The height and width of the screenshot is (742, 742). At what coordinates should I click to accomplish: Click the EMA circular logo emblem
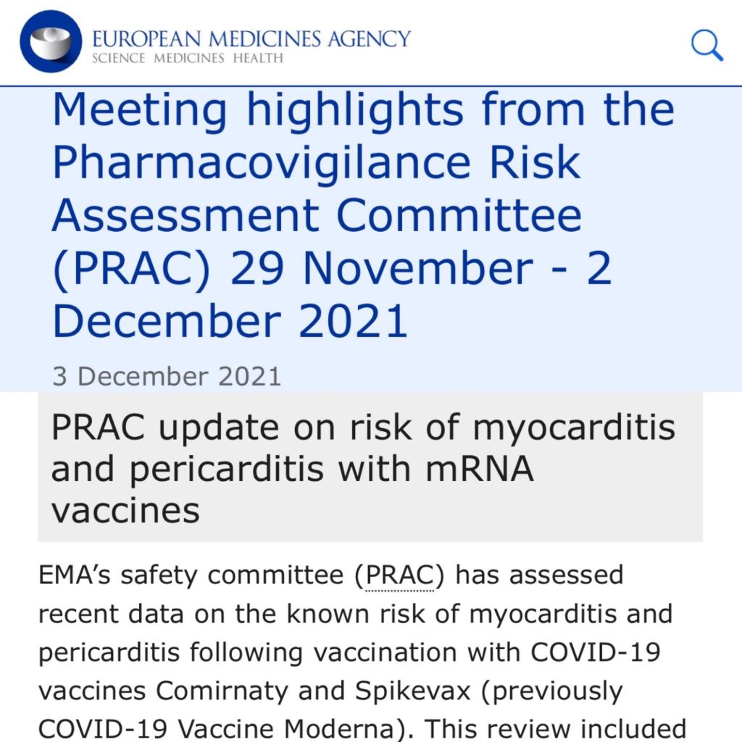(x=51, y=42)
